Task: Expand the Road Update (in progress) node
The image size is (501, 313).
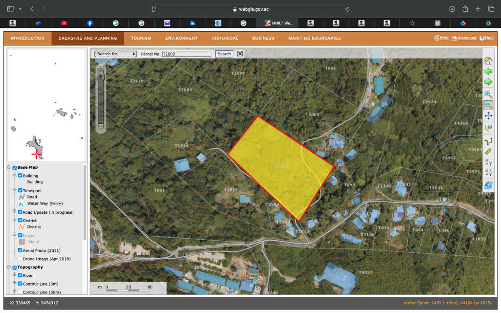Action: tap(14, 212)
